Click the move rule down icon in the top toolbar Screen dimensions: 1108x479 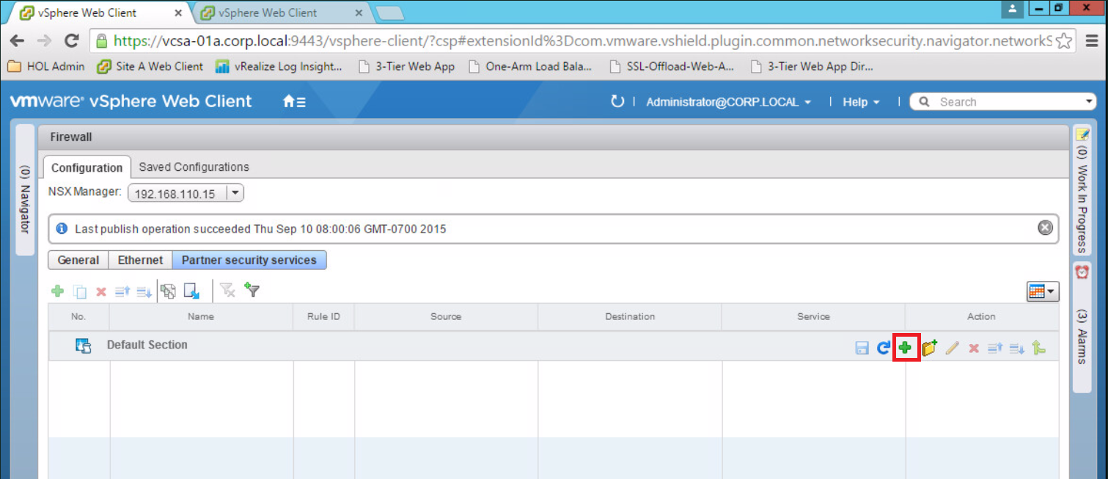144,291
